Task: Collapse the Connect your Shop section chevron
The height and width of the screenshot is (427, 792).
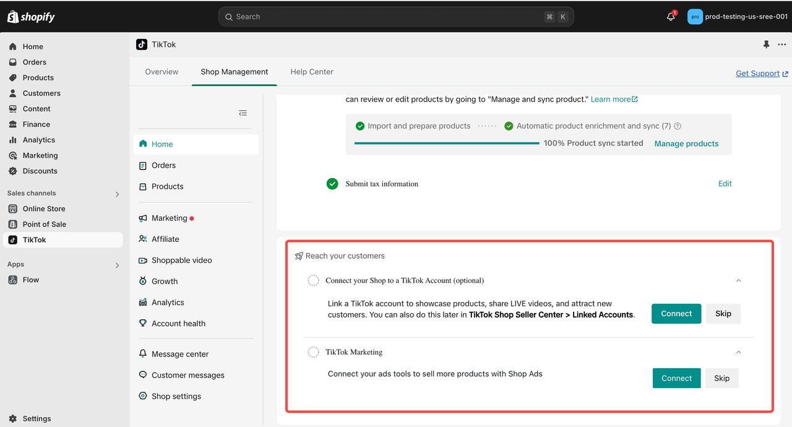Action: tap(738, 281)
